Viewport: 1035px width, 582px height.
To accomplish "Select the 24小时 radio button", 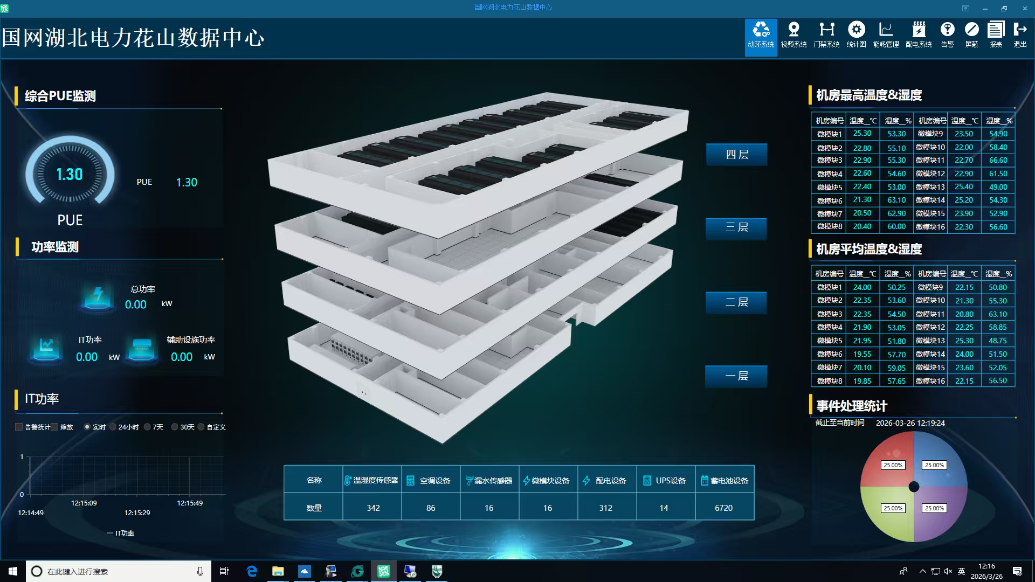I will pos(113,427).
